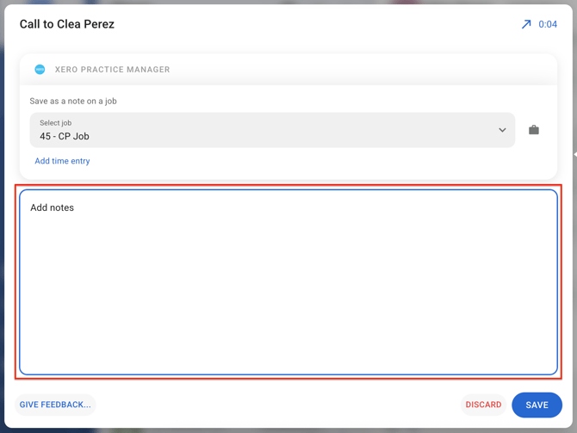
Task: Click the outgoing call arrow icon
Action: (x=526, y=24)
